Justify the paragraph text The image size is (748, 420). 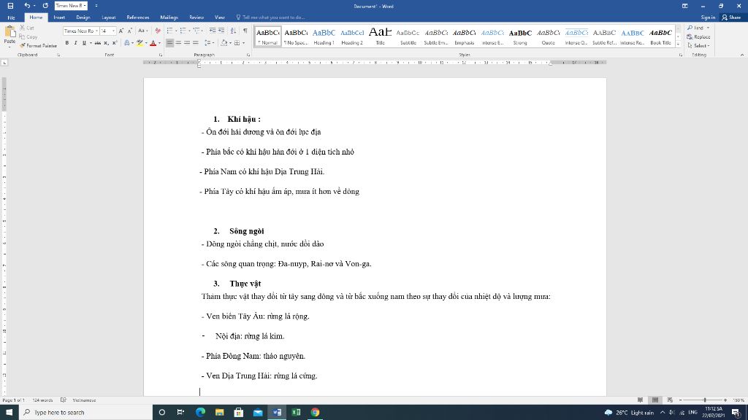pos(196,43)
